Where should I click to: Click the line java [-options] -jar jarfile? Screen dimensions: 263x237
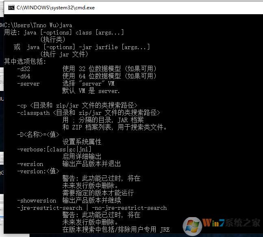tap(88, 47)
